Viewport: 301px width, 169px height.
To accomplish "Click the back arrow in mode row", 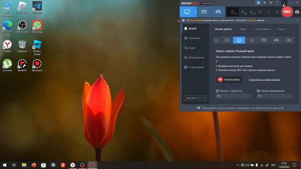I will [x=216, y=40].
